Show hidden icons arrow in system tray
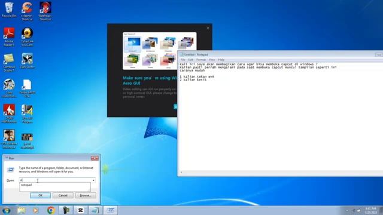Viewport: 383px width, 215px height. pyautogui.click(x=347, y=210)
